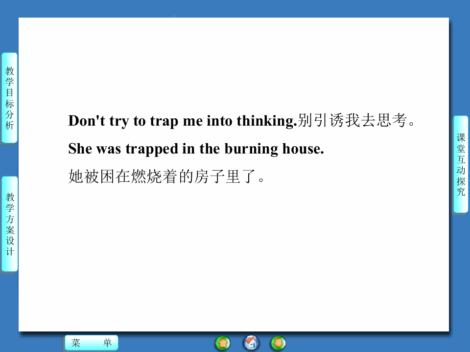Click the word "She" starting the second sentence
The width and height of the screenshot is (470, 352).
click(80, 149)
